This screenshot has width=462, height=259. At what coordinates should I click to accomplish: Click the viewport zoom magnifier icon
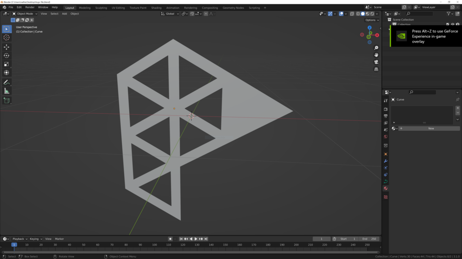pyautogui.click(x=376, y=48)
